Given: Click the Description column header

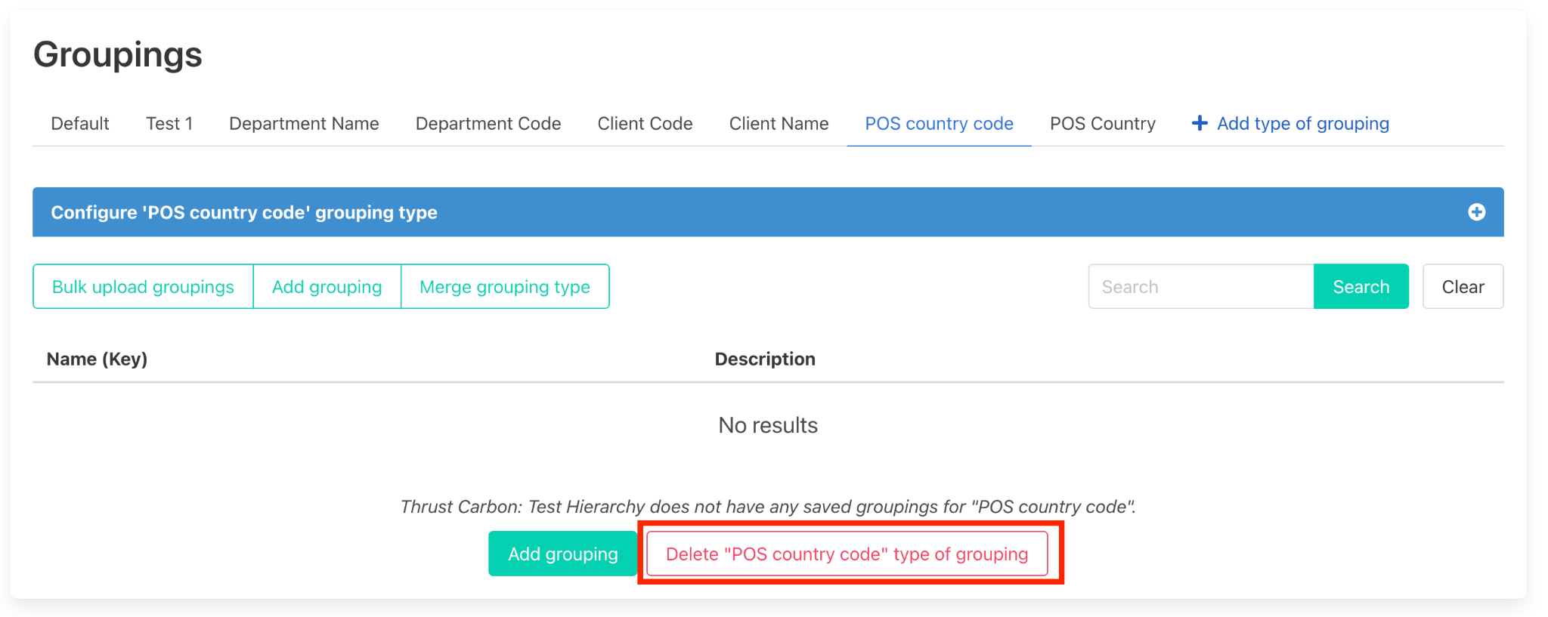Looking at the screenshot, I should (x=765, y=359).
